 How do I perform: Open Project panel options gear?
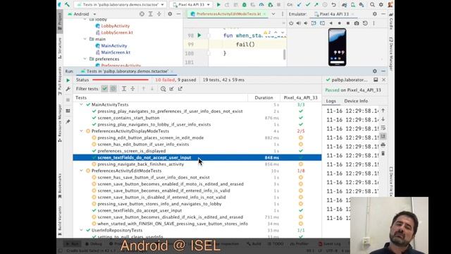pos(170,14)
